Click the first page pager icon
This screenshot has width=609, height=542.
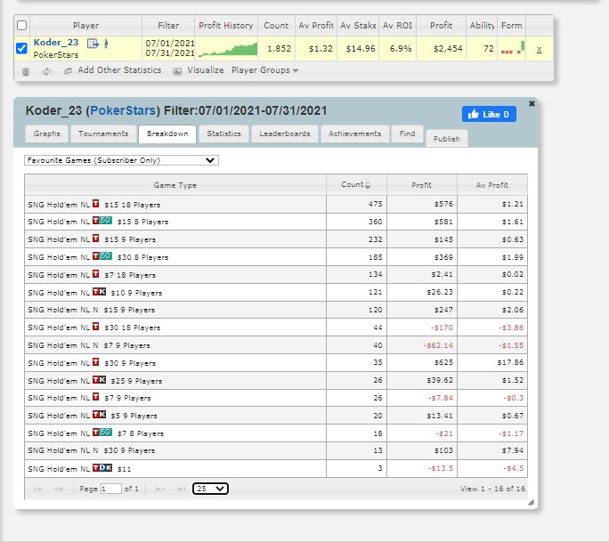[37, 489]
